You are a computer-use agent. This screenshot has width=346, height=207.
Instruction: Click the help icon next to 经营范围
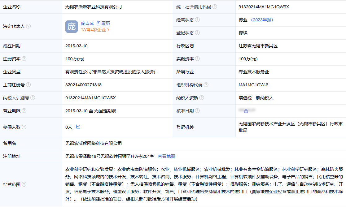pyautogui.click(x=24, y=184)
